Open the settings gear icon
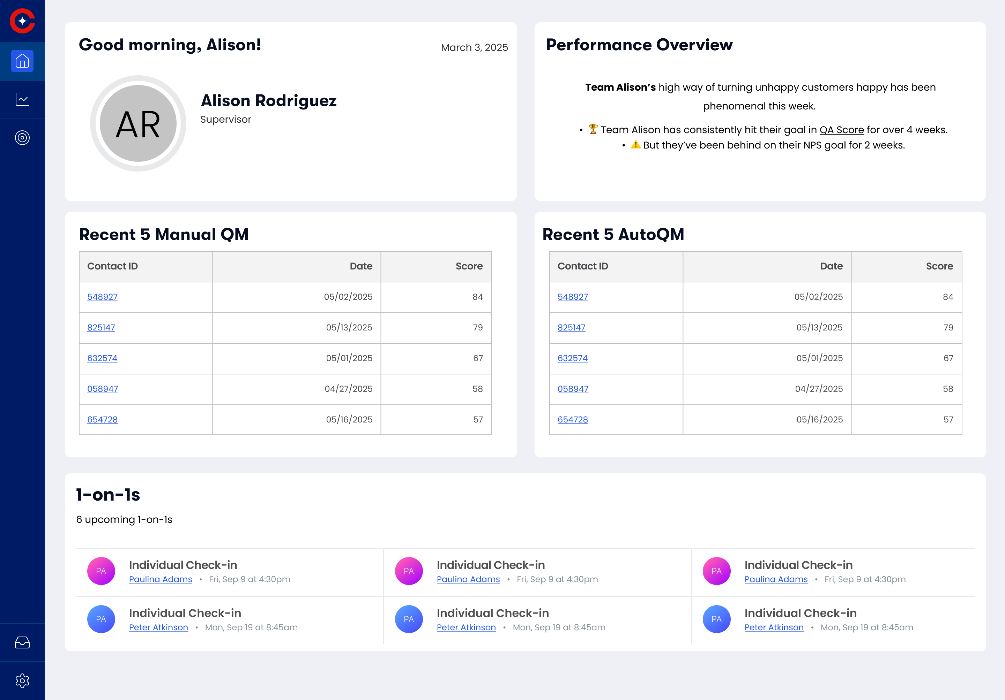The image size is (1005, 700). pos(22,680)
